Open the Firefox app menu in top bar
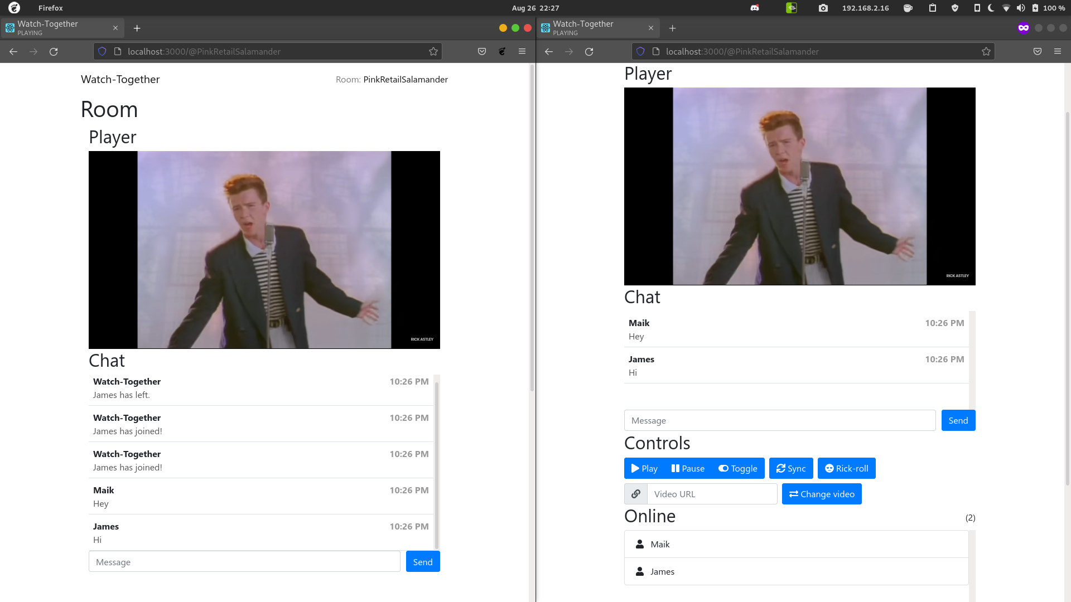The image size is (1071, 602). 51,8
